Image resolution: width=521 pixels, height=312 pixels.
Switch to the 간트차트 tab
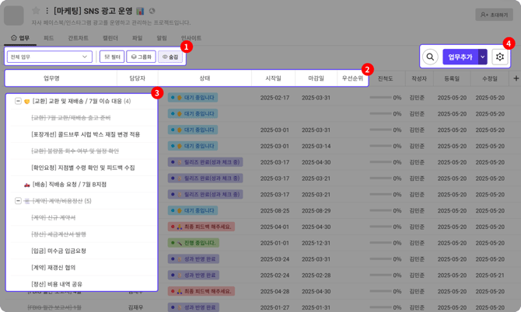point(78,38)
